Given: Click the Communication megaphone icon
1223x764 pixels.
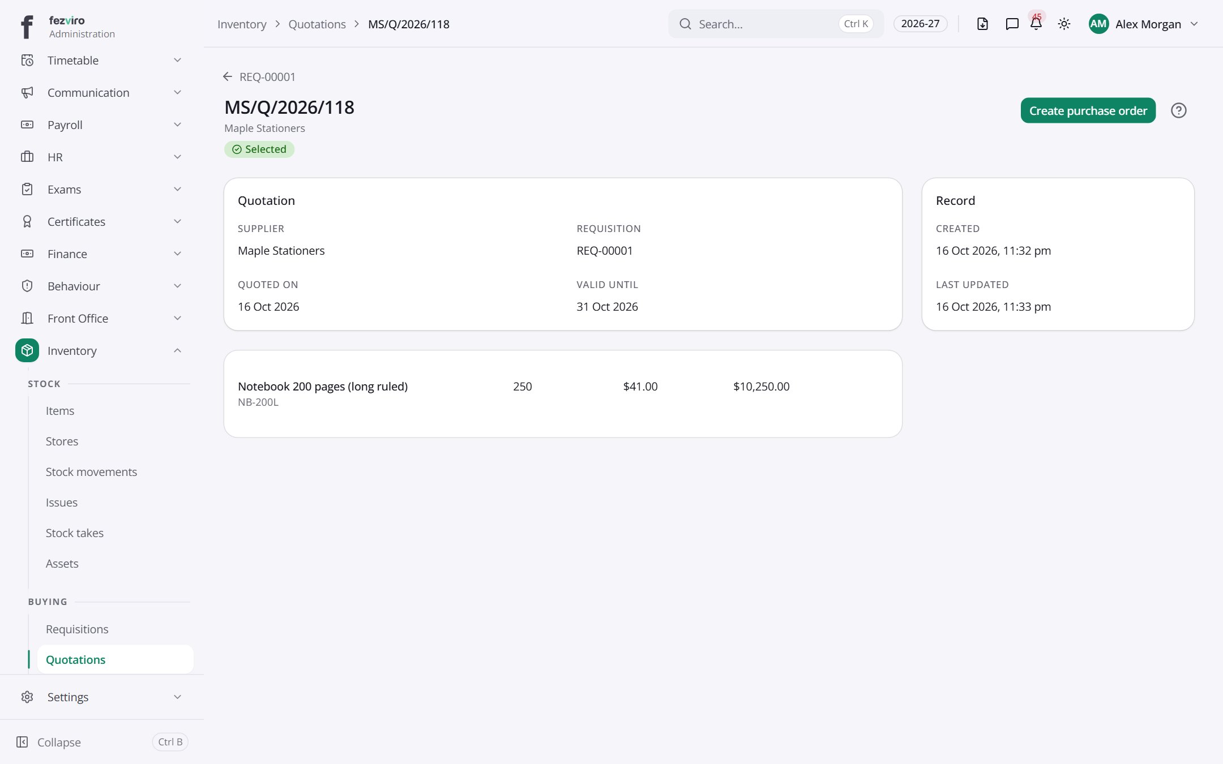Looking at the screenshot, I should [27, 92].
